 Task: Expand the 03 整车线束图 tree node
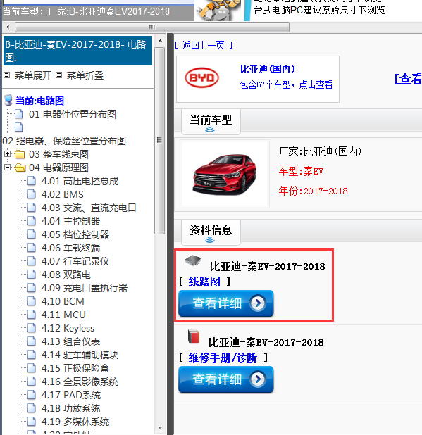tap(8, 153)
